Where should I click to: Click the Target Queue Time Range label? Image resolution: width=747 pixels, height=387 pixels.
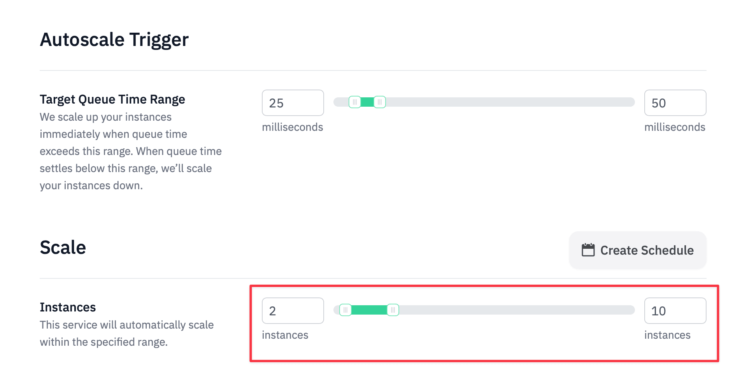(x=112, y=99)
